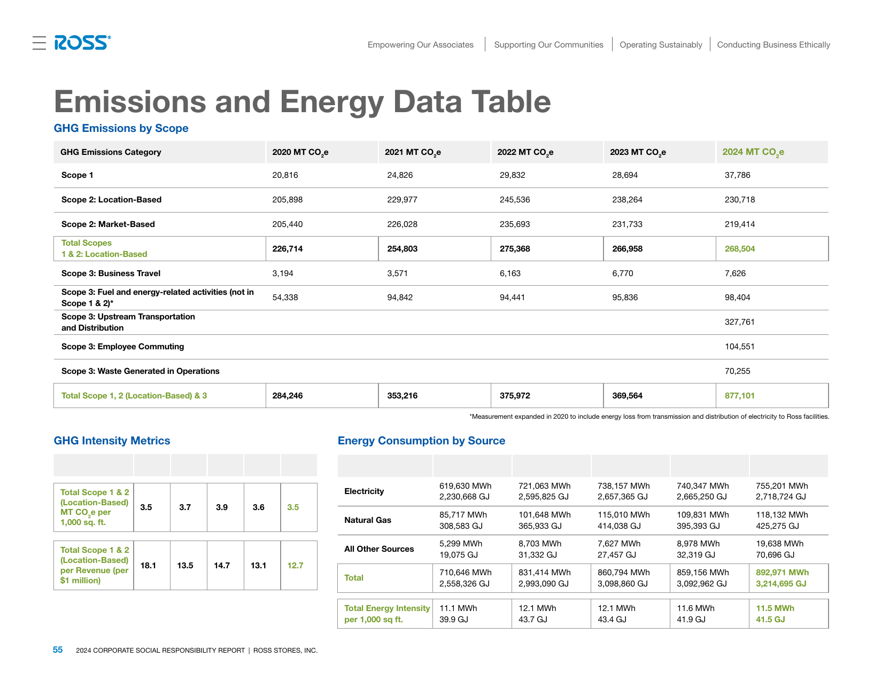The width and height of the screenshot is (882, 681).
Task: Open Empowering Our Associates section
Action: [x=421, y=45]
